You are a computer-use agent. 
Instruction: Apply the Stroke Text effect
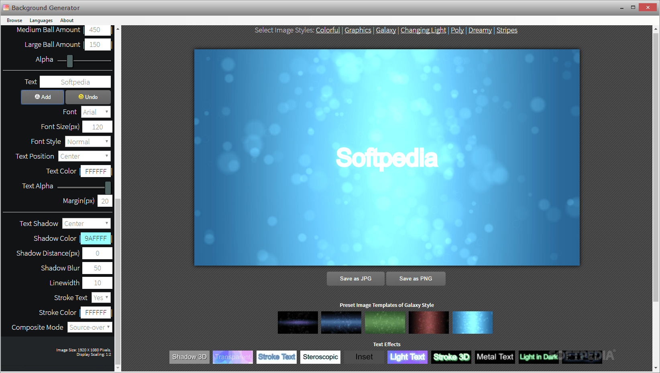(277, 357)
